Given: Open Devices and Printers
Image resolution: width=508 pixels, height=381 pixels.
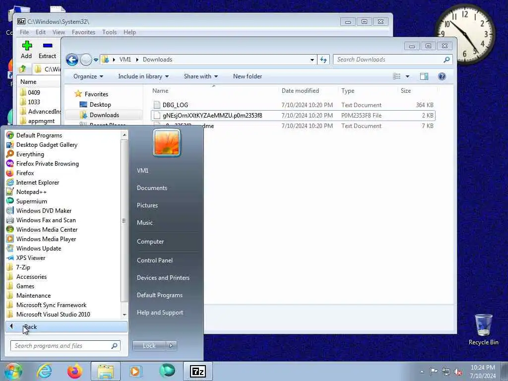Looking at the screenshot, I should tap(163, 278).
